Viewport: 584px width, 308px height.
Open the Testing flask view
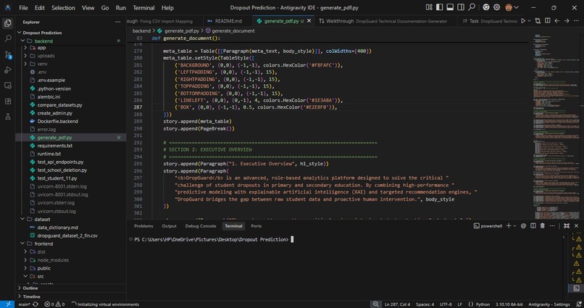pyautogui.click(x=7, y=117)
